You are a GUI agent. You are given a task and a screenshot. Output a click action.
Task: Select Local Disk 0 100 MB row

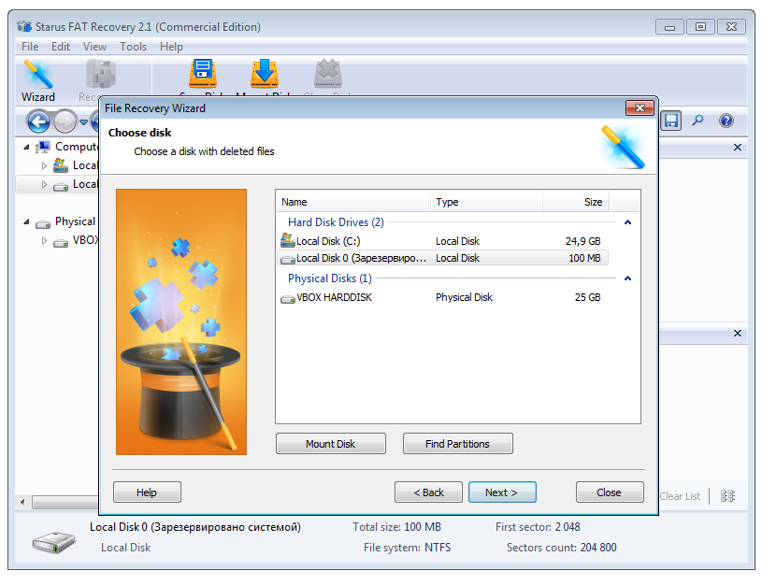[x=442, y=258]
